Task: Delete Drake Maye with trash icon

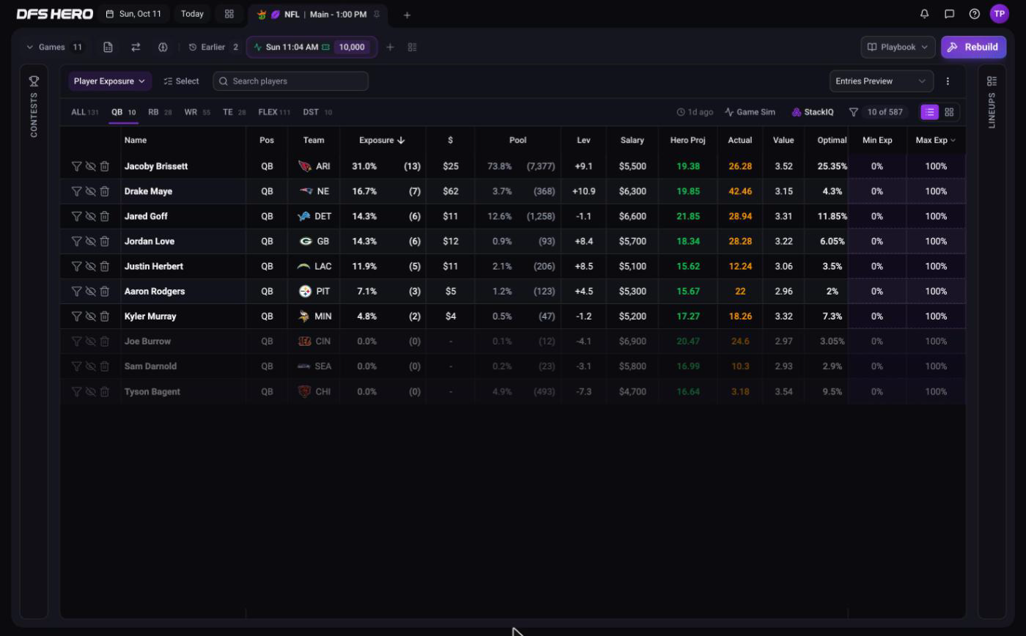Action: point(105,191)
